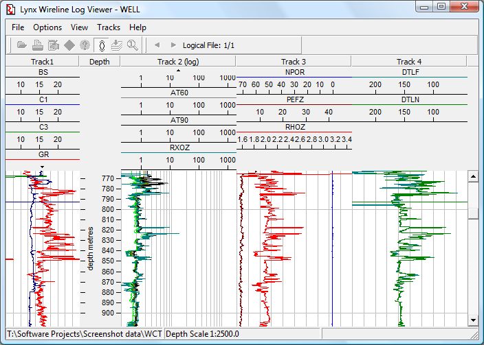Select the Track 4 column header

[409, 62]
